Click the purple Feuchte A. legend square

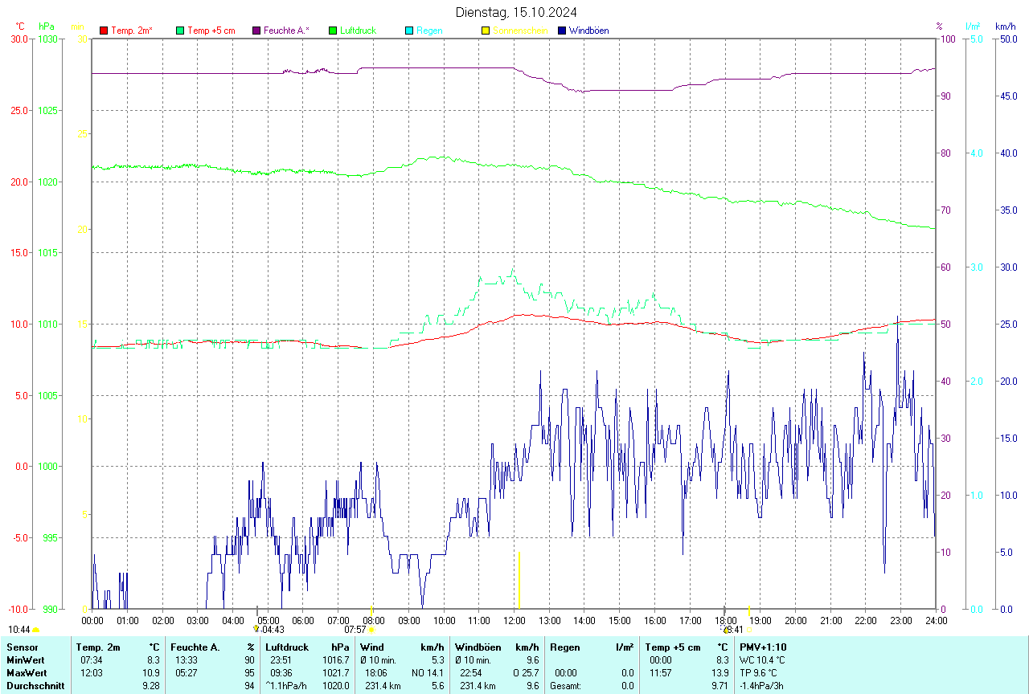coord(256,31)
